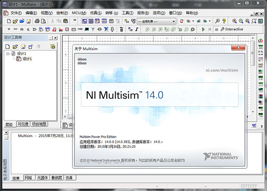Viewport: 267px width, 191px height.
Task: Select the 设计1 schematic child item
Action: tap(26, 59)
